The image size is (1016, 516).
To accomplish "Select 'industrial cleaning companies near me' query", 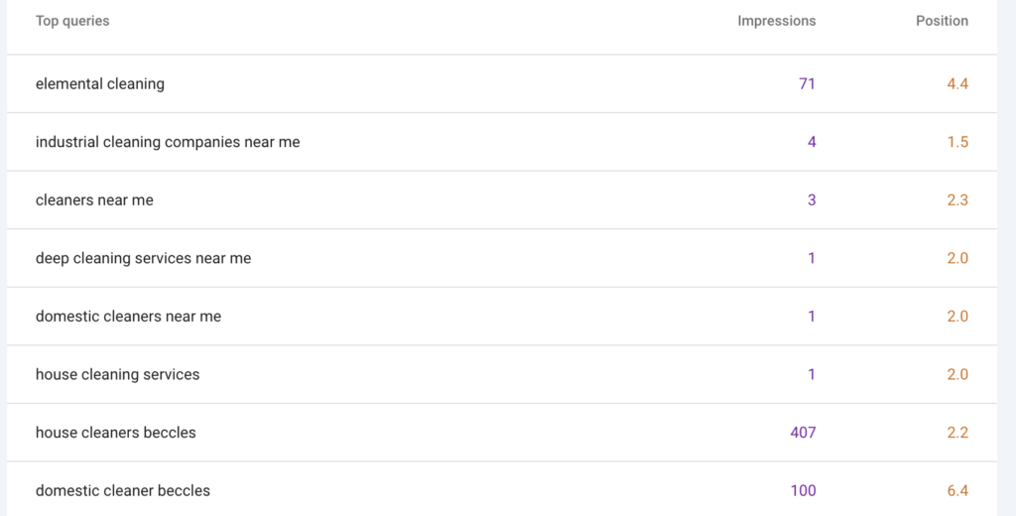I will click(x=168, y=142).
